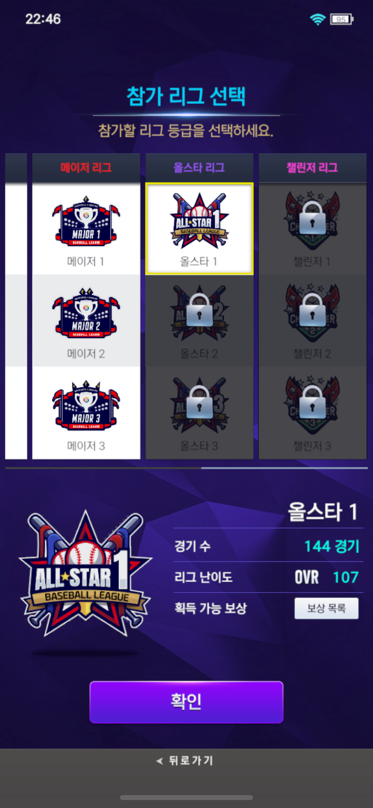Confirm selection with the 확인 button
Screen dimensions: 373x808
(x=186, y=702)
